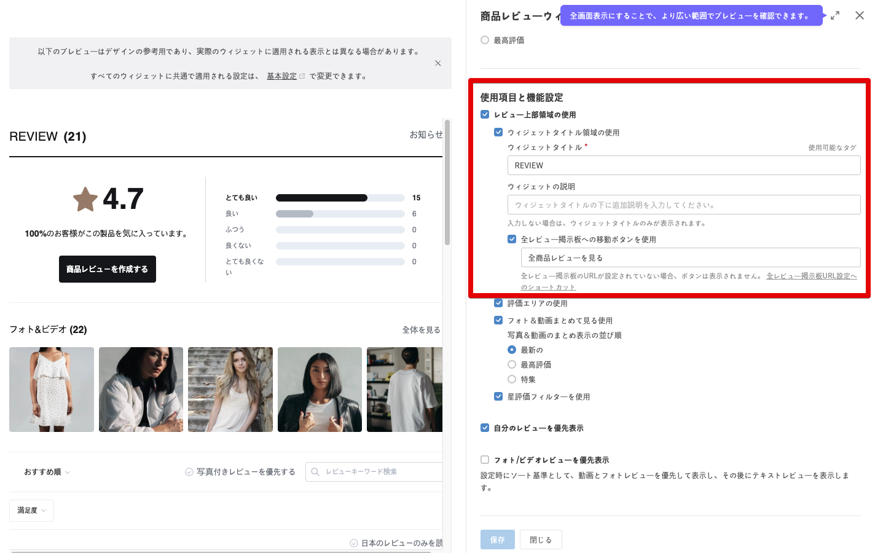Image resolution: width=875 pixels, height=553 pixels.
Task: Click the search icon in keyword search
Action: coord(315,472)
